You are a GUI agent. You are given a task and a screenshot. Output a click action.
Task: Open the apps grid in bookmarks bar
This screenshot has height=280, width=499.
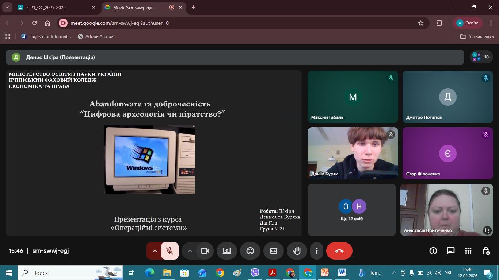coord(7,36)
